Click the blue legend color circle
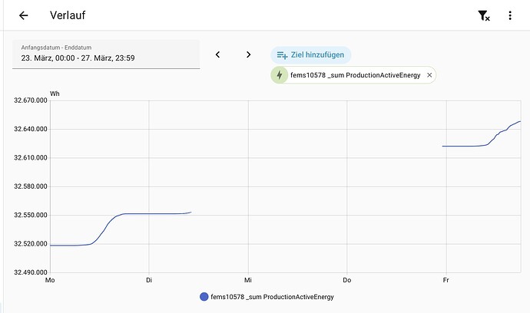 click(x=204, y=297)
